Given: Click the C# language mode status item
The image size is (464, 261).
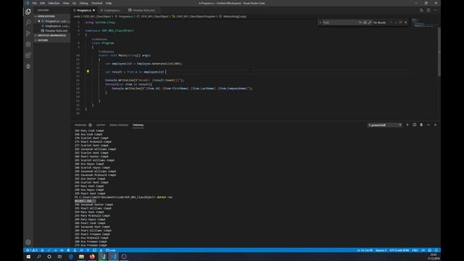Looking at the screenshot, I should [423, 250].
